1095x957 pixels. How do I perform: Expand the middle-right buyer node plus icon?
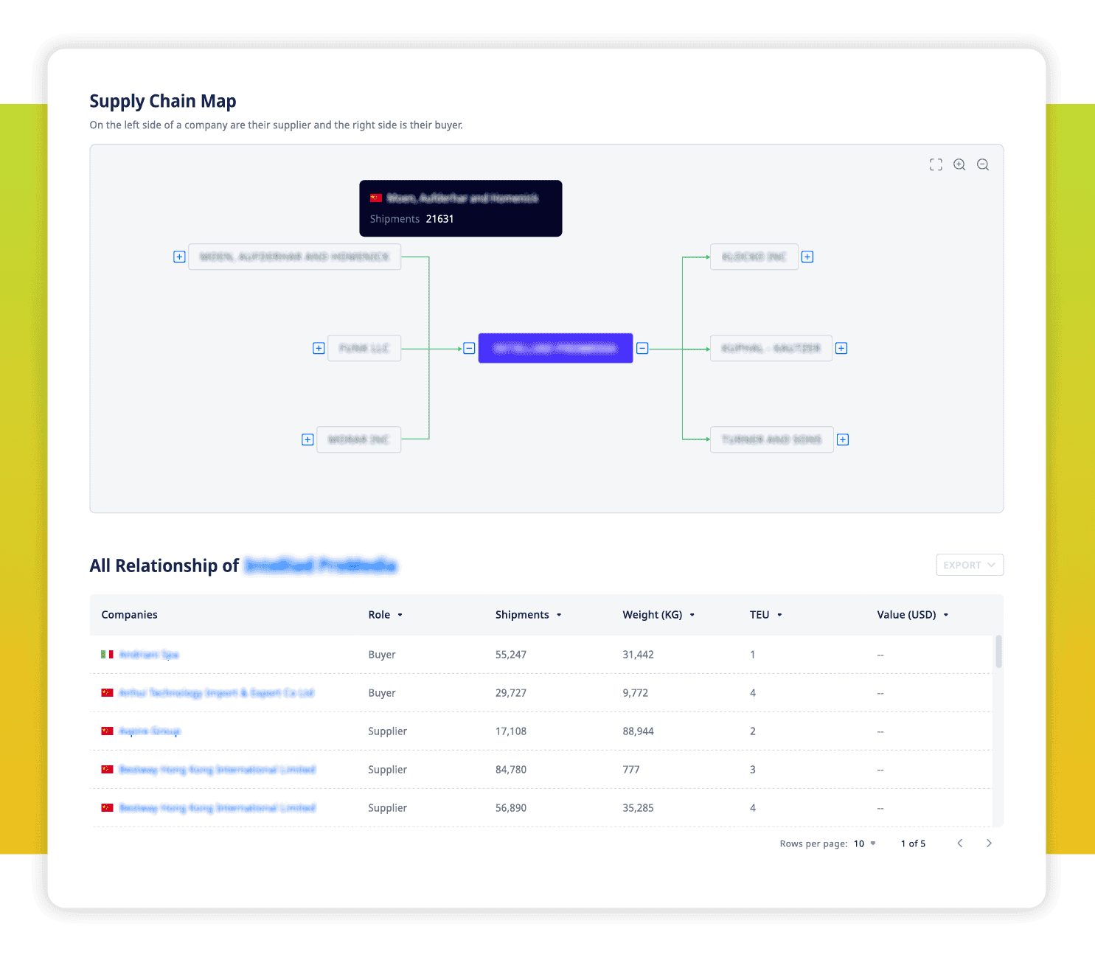pyautogui.click(x=841, y=348)
